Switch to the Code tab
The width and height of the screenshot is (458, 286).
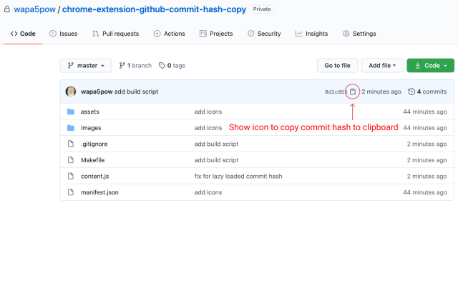(23, 34)
